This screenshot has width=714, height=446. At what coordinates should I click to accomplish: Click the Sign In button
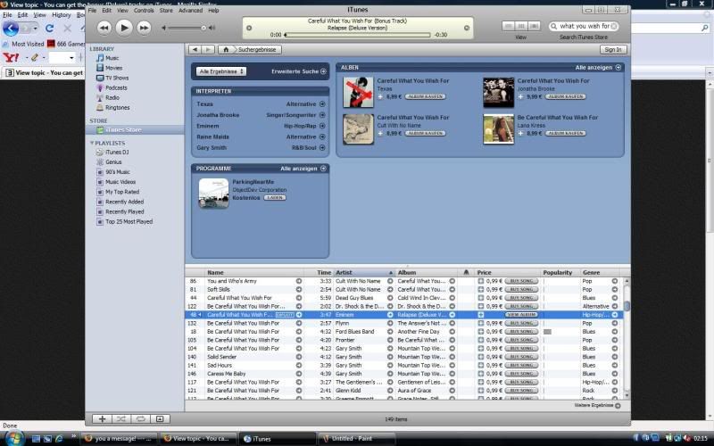[611, 50]
